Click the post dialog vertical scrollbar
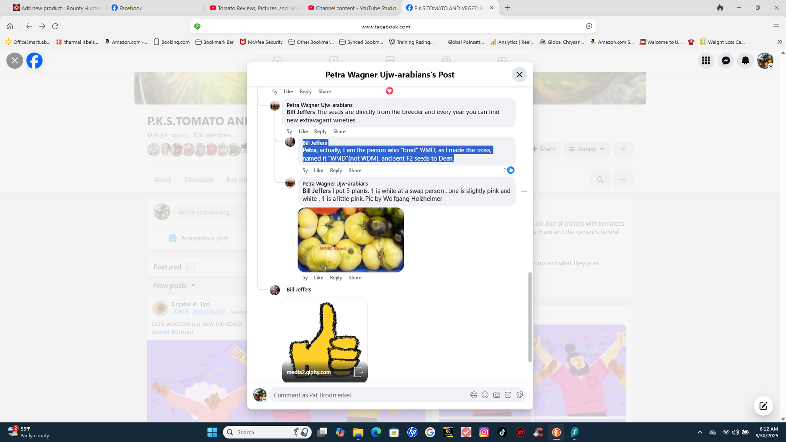786x442 pixels. [x=530, y=317]
